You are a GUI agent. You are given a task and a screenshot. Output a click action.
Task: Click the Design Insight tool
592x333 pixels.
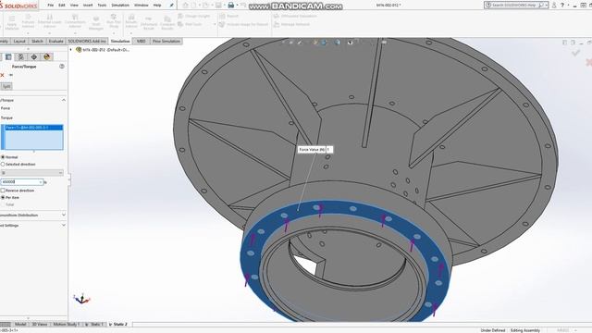193,17
